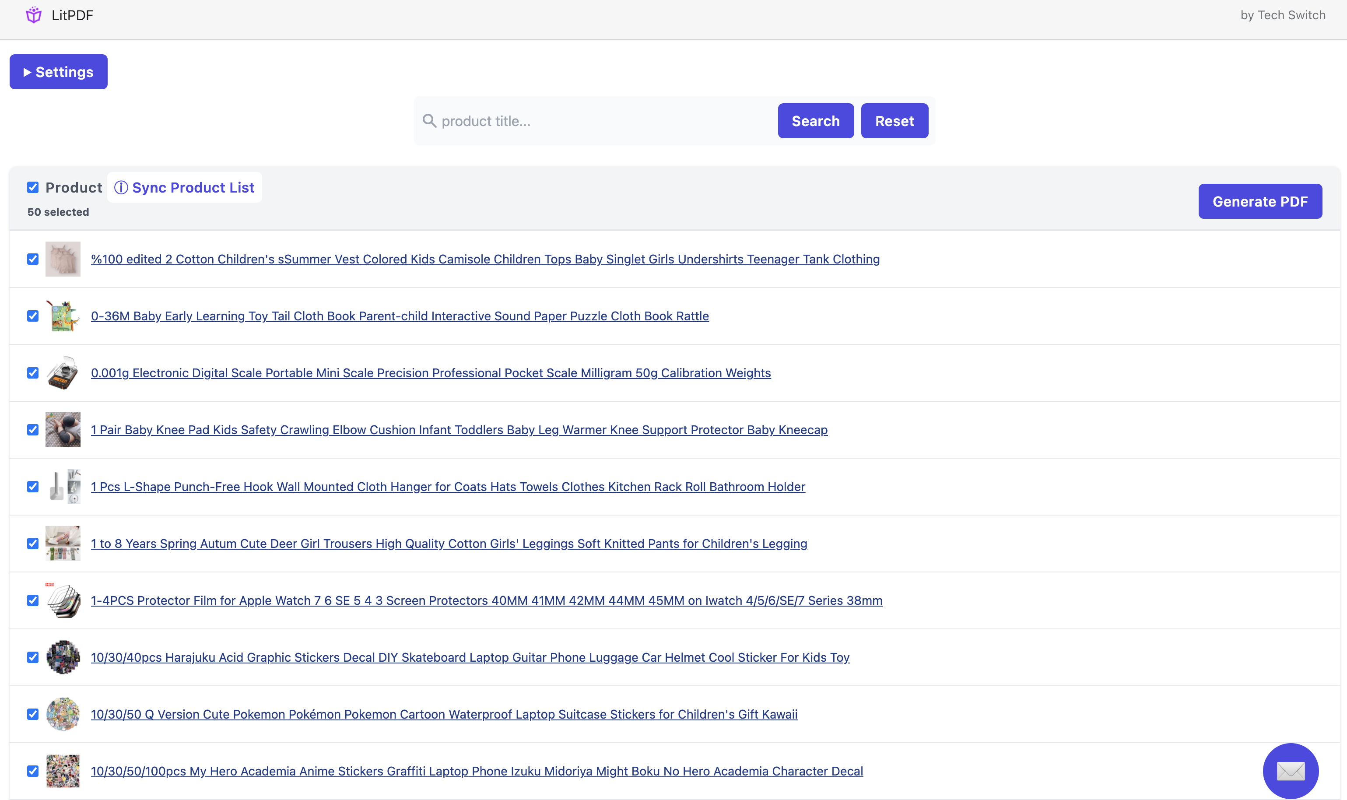Click the Baby Early Learning Cloth Book thumbnail
Image resolution: width=1347 pixels, height=800 pixels.
[x=63, y=316]
